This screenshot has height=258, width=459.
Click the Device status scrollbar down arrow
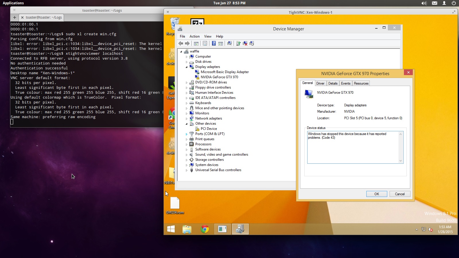tap(401, 161)
